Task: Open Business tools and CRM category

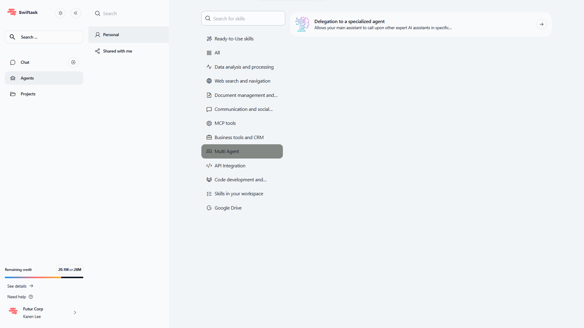Action: [239, 137]
